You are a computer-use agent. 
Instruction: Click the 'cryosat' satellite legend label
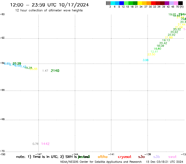[125, 157]
